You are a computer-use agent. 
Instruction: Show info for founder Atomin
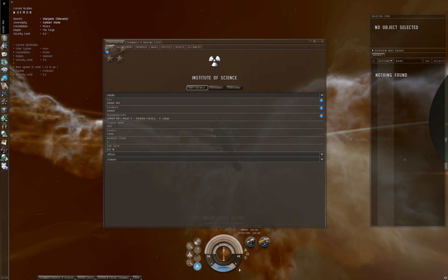[321, 108]
